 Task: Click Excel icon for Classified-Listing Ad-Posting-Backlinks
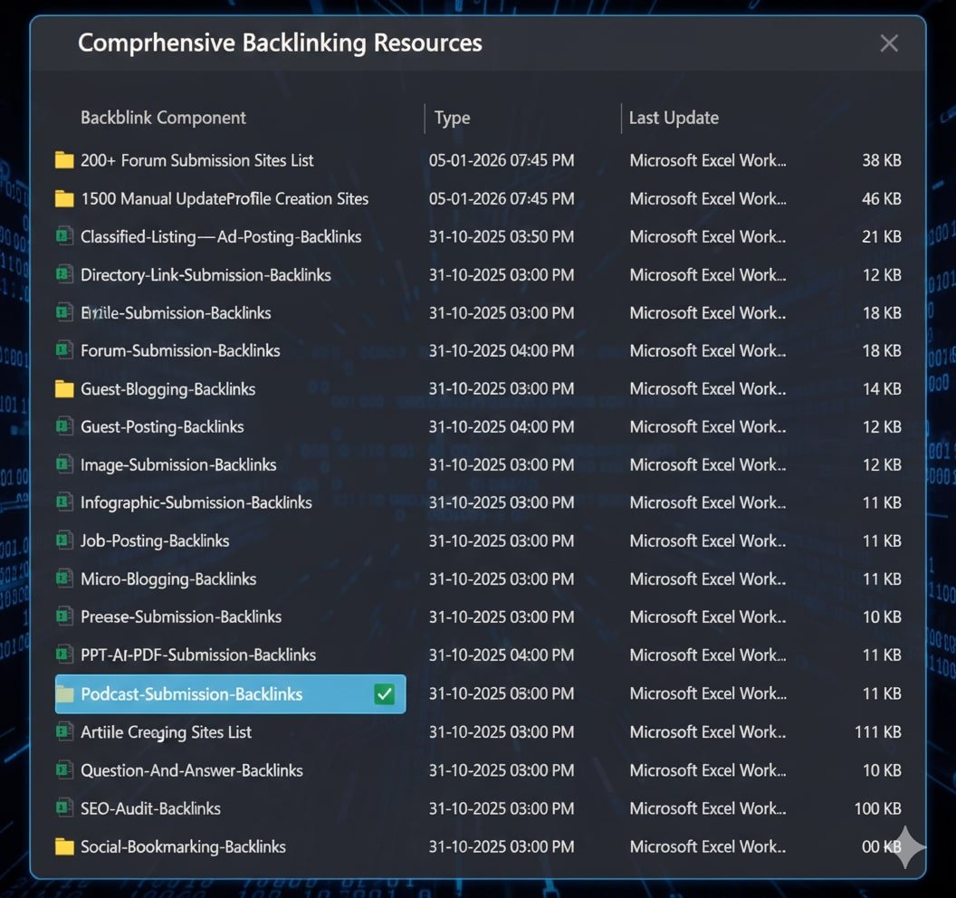click(63, 237)
